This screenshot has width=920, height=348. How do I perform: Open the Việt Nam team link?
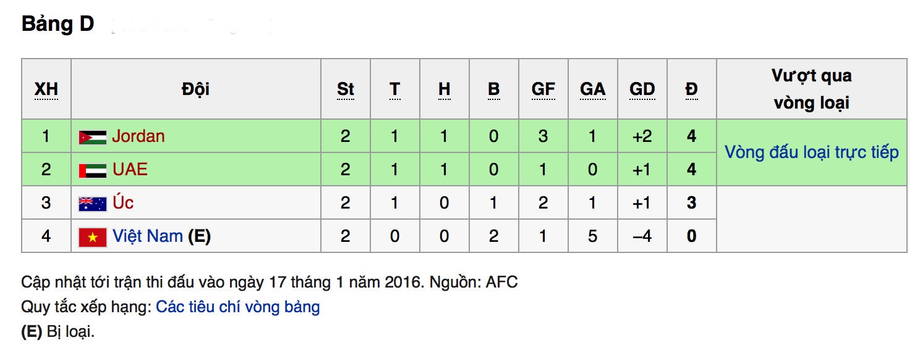148,236
